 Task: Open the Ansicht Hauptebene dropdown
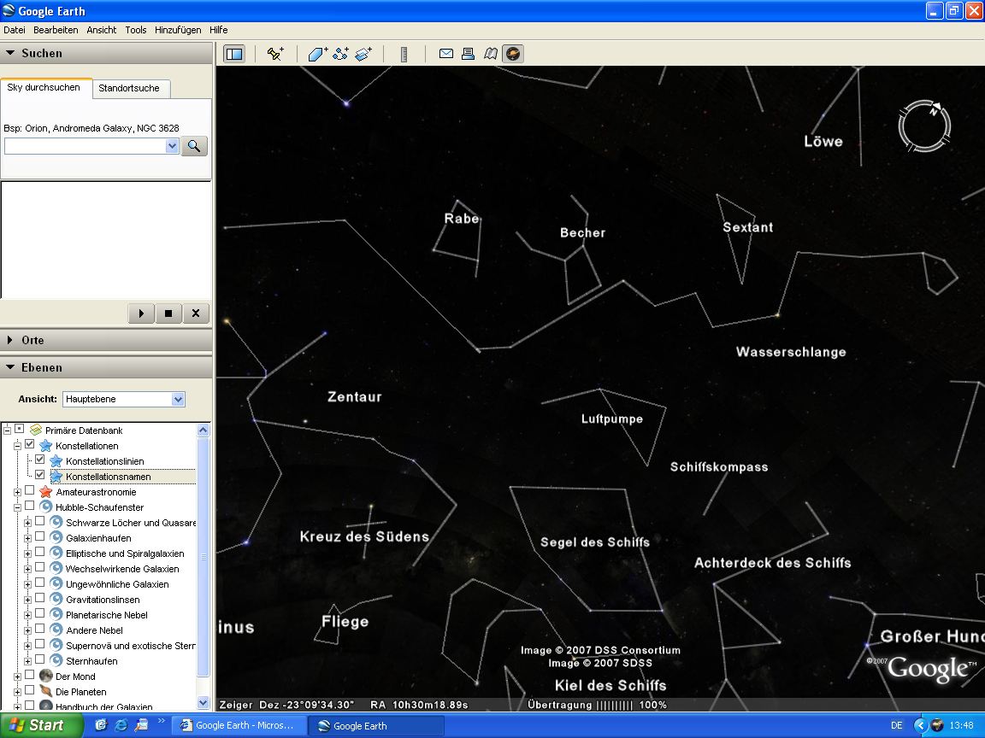coord(178,399)
